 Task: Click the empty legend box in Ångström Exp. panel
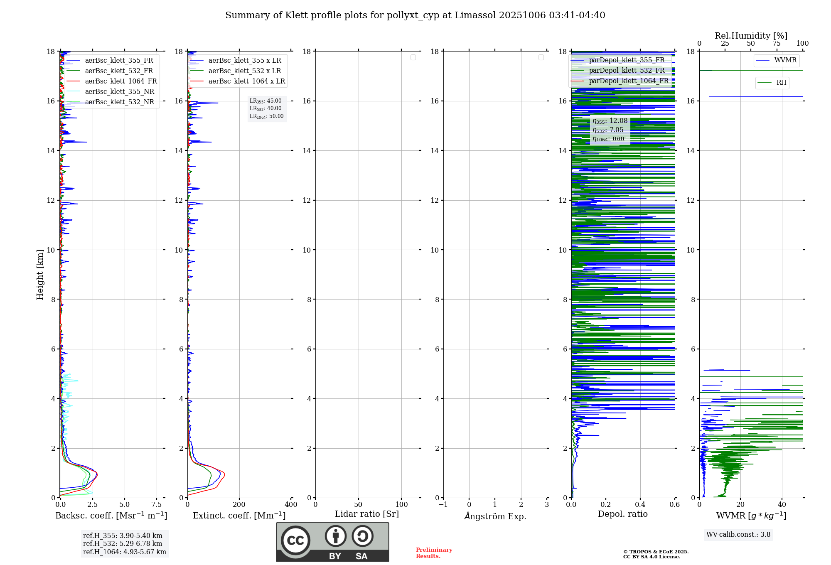coord(541,57)
